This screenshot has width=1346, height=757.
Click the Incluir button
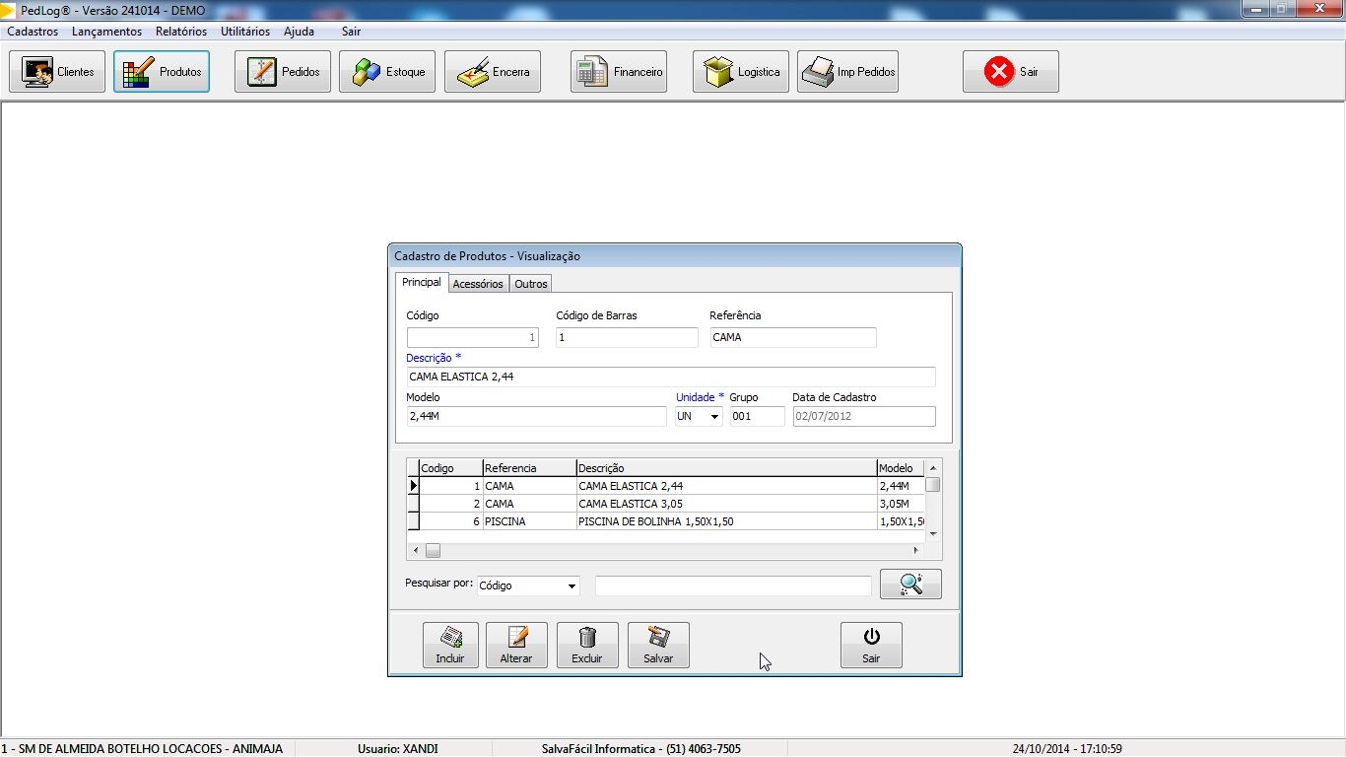pyautogui.click(x=450, y=645)
